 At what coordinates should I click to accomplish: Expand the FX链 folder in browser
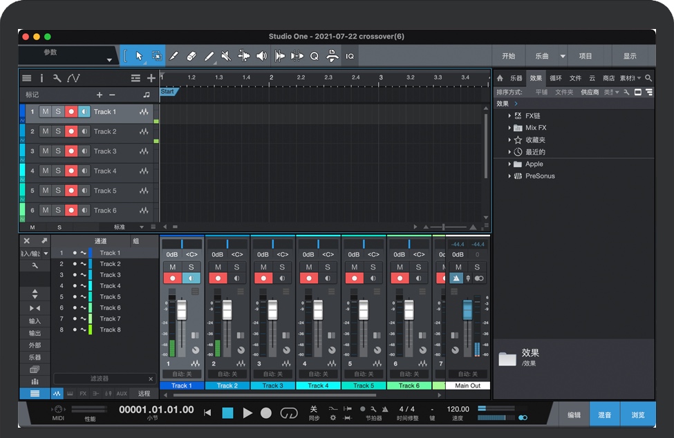pos(509,116)
